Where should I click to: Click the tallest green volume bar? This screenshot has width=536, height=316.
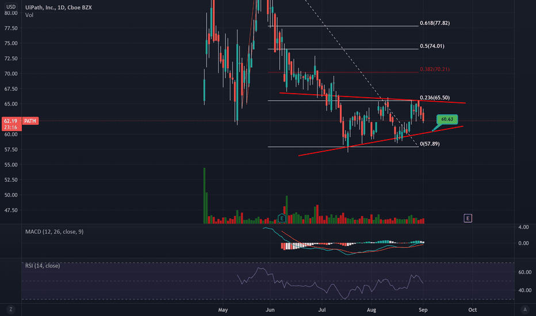pos(204,196)
